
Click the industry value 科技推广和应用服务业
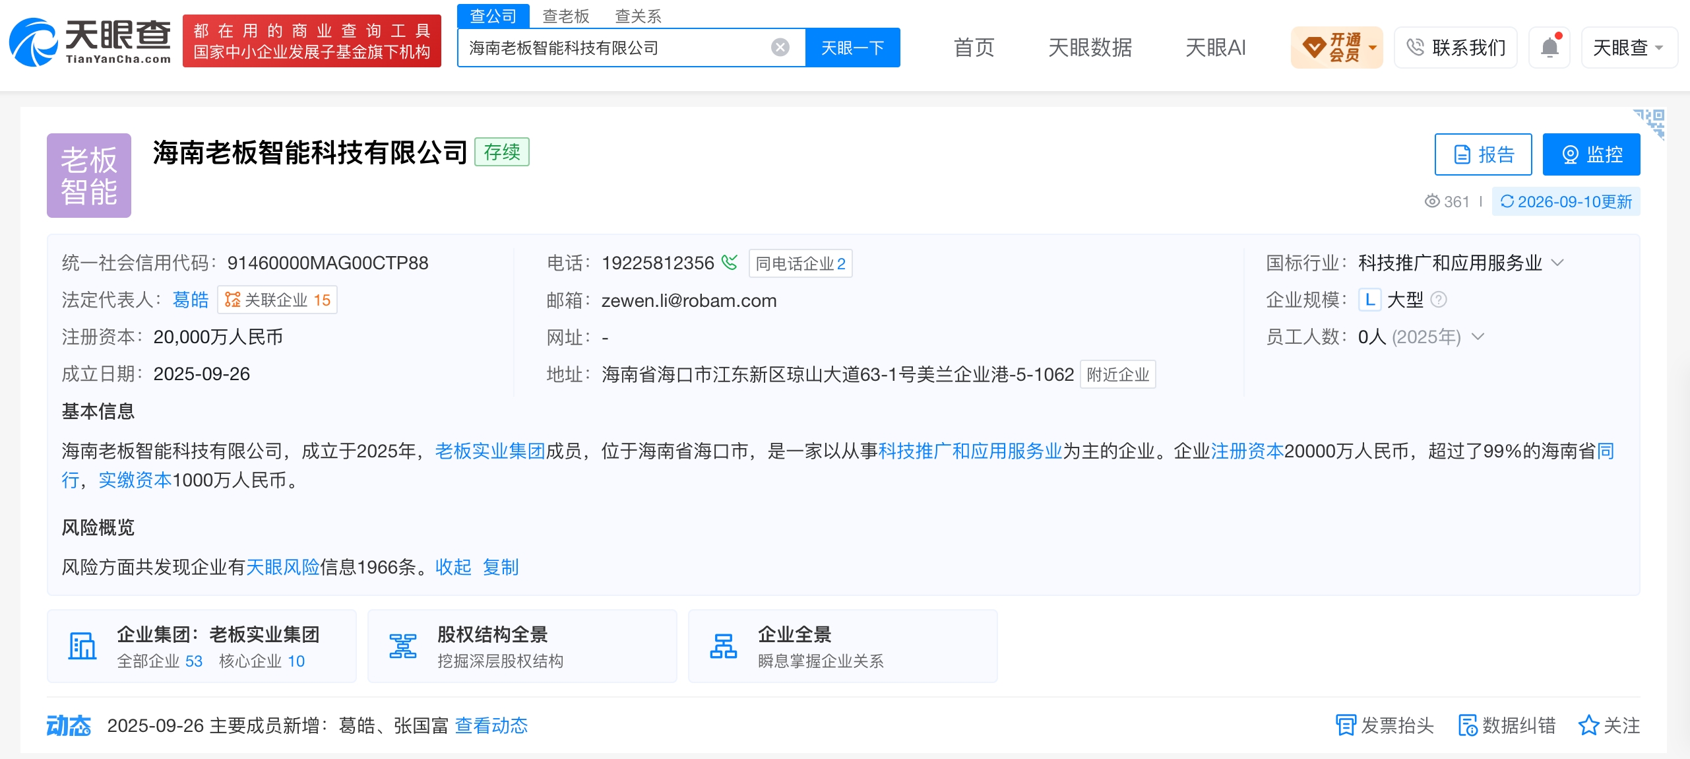pos(1450,263)
